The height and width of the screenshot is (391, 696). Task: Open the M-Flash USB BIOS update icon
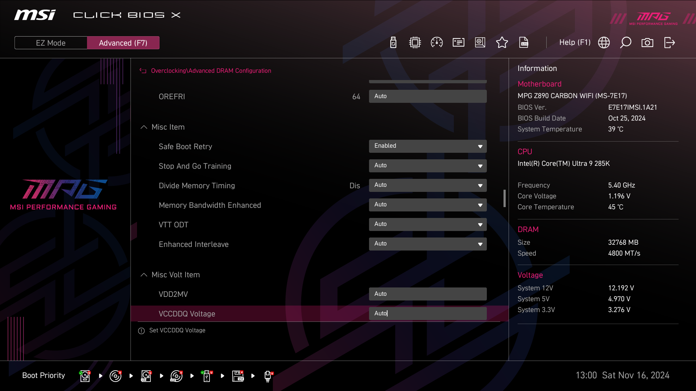click(393, 43)
